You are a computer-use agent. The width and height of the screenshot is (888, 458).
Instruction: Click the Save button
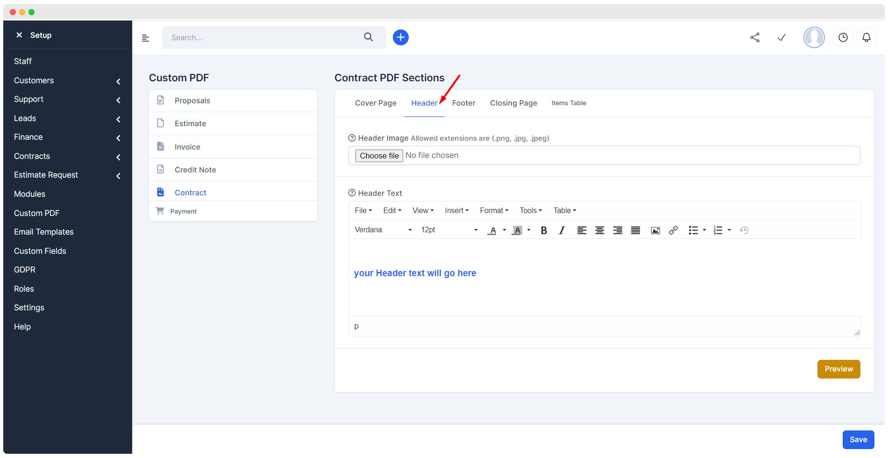[x=858, y=439]
